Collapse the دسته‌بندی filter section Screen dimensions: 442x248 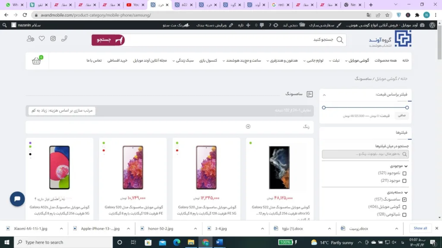[x=406, y=192]
